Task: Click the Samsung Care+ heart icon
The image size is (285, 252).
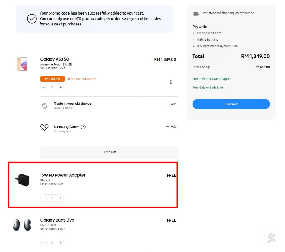Action: [x=45, y=128]
